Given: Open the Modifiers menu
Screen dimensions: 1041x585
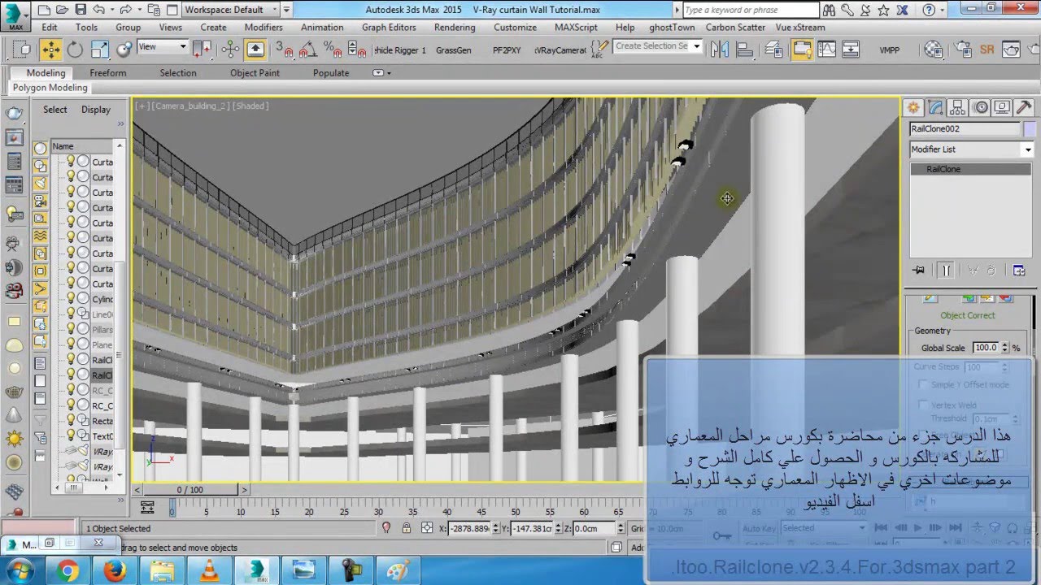Looking at the screenshot, I should [264, 27].
